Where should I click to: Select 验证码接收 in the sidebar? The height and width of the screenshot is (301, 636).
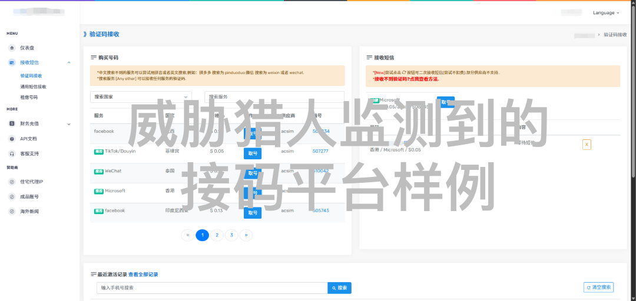[31, 76]
